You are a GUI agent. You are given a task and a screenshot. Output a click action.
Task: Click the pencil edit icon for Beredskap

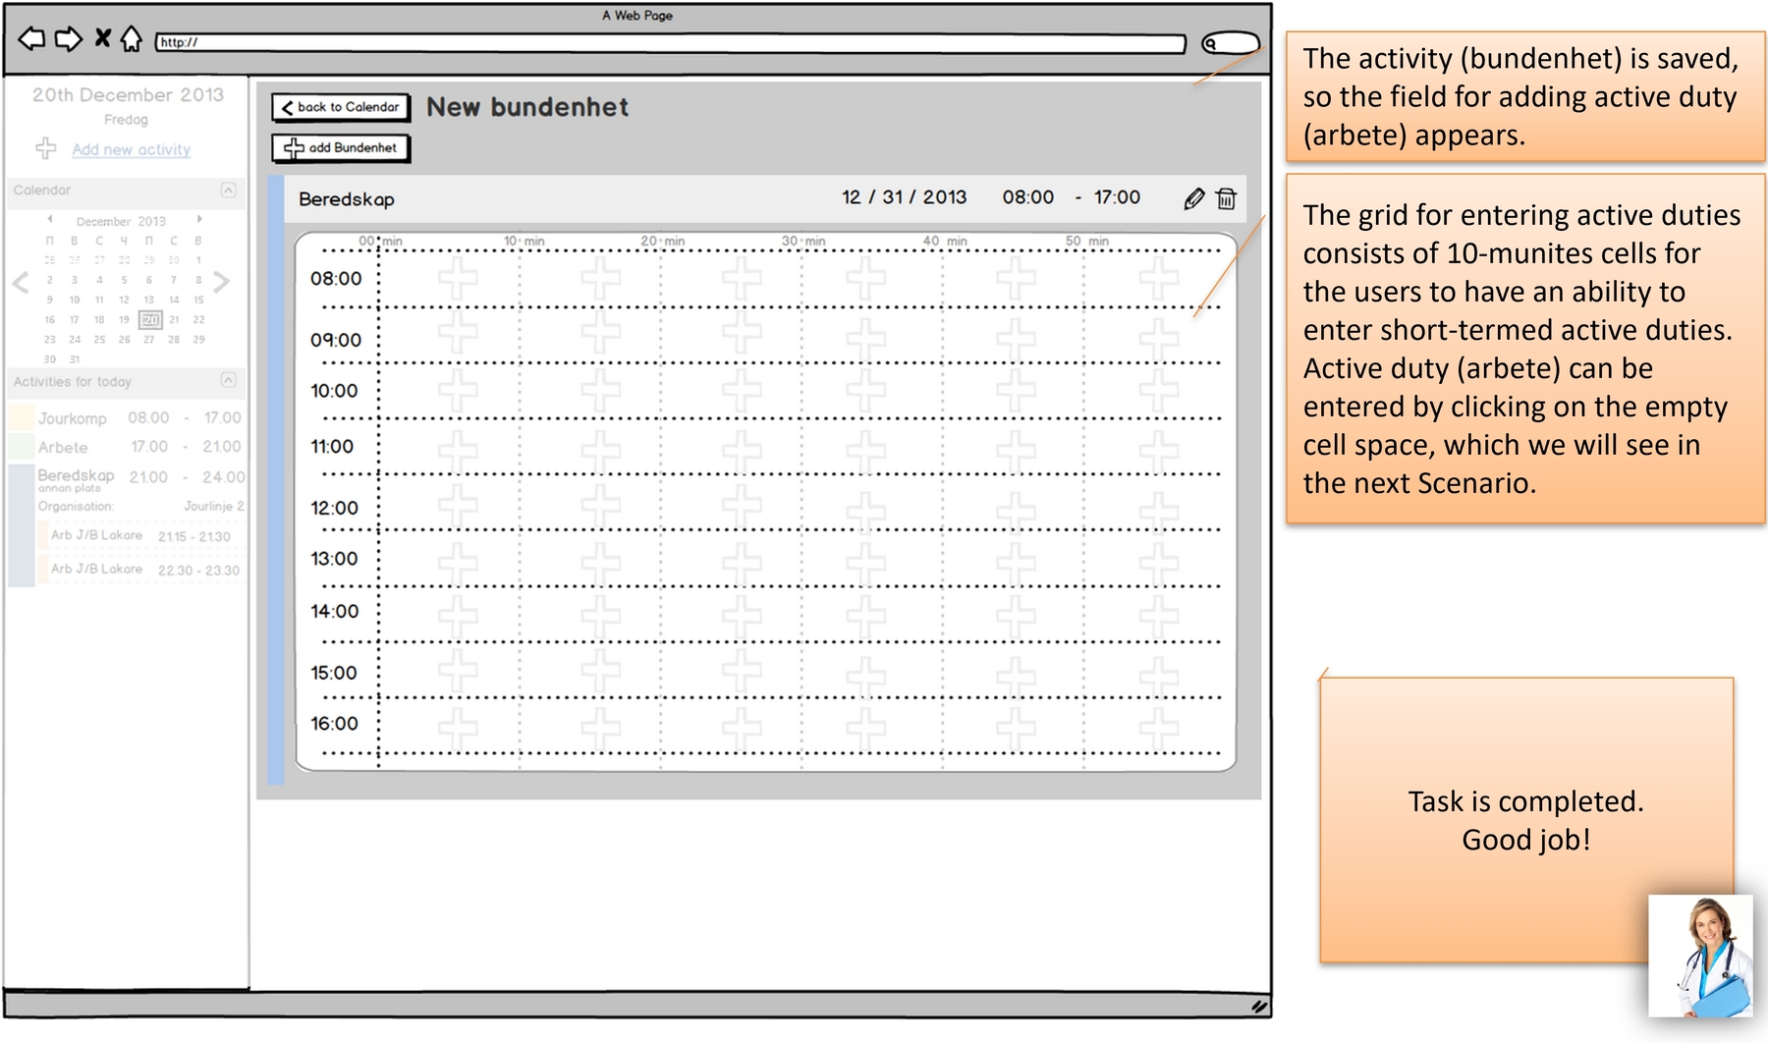click(1193, 199)
